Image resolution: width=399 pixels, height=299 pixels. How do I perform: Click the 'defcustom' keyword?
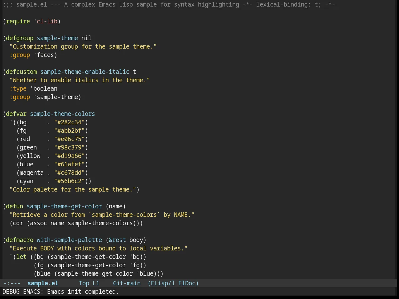21,72
